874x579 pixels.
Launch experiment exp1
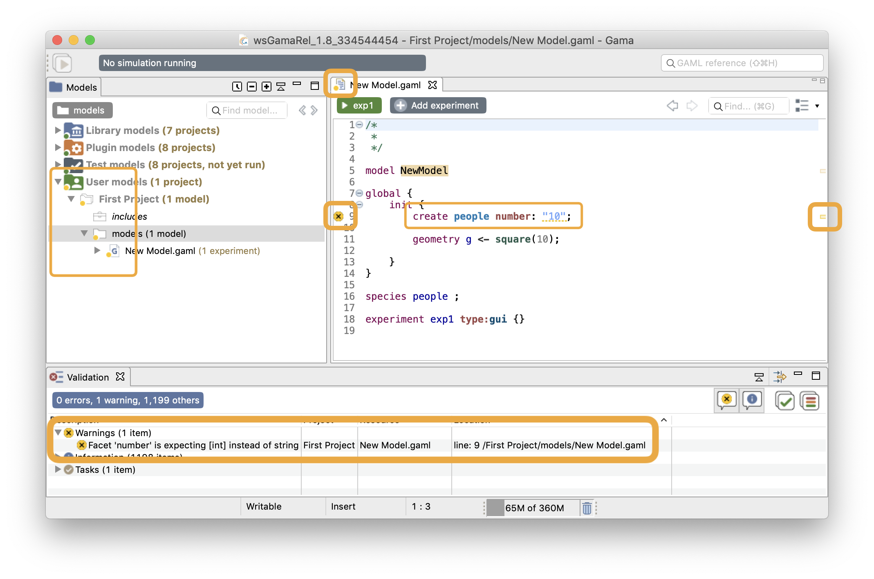point(359,105)
